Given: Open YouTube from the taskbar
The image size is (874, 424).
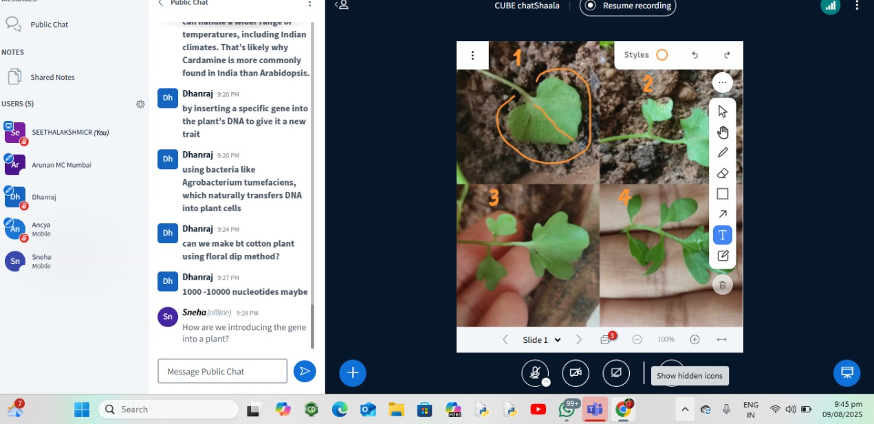Looking at the screenshot, I should tap(538, 410).
